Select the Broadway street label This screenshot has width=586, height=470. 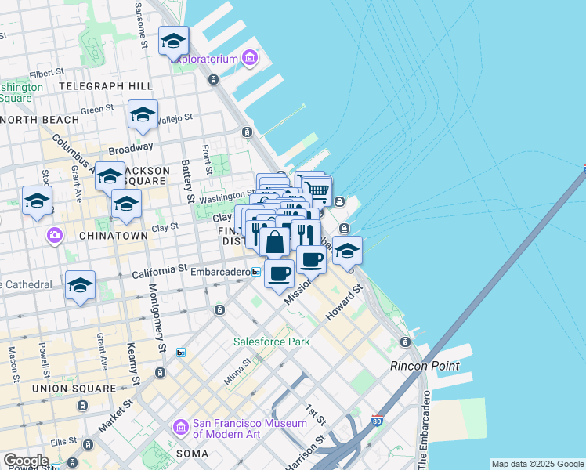(131, 148)
